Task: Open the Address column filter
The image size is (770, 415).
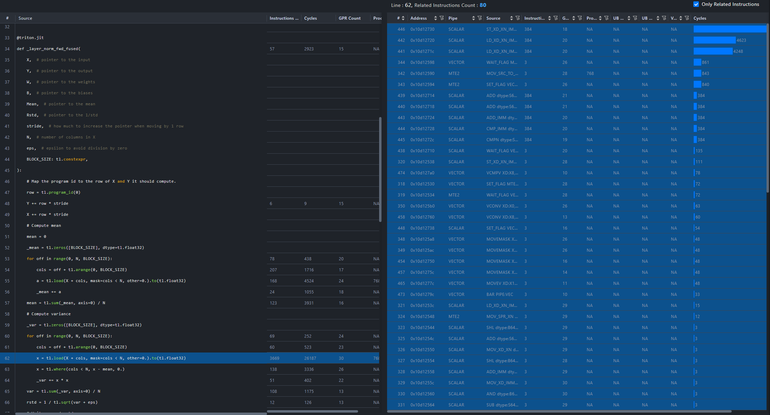Action: click(442, 18)
